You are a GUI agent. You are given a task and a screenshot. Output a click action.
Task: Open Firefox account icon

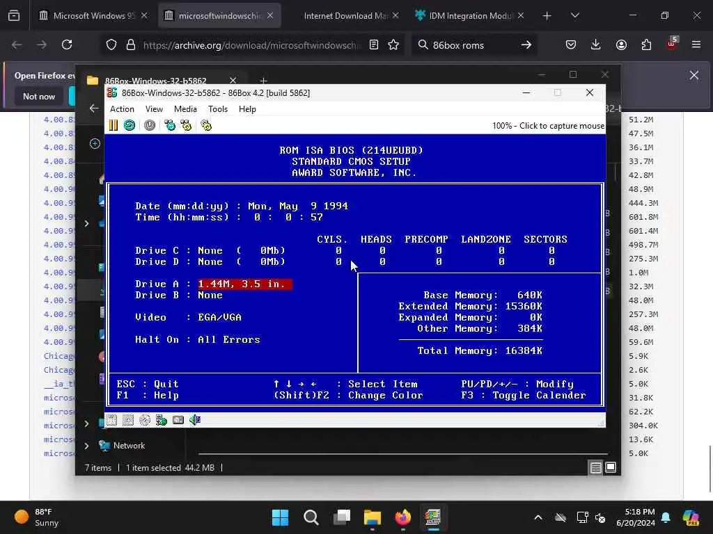tap(621, 45)
